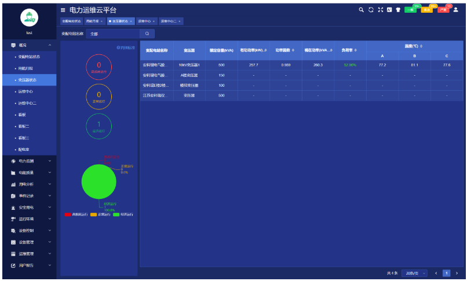Click the green 一般 alarm badge button

point(410,10)
